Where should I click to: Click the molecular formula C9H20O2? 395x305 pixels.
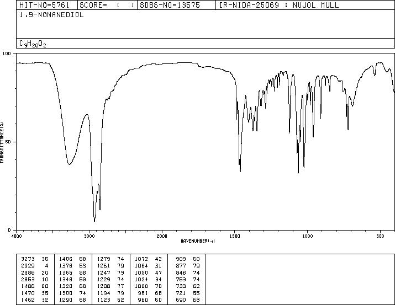pyautogui.click(x=33, y=44)
